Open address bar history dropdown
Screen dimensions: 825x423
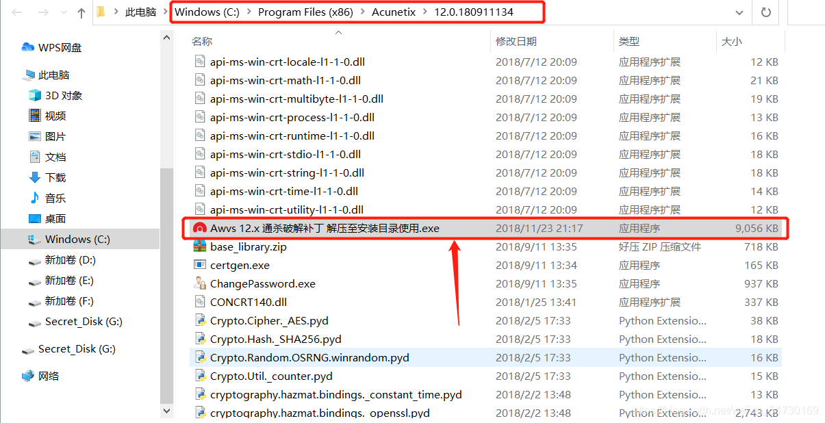[739, 12]
